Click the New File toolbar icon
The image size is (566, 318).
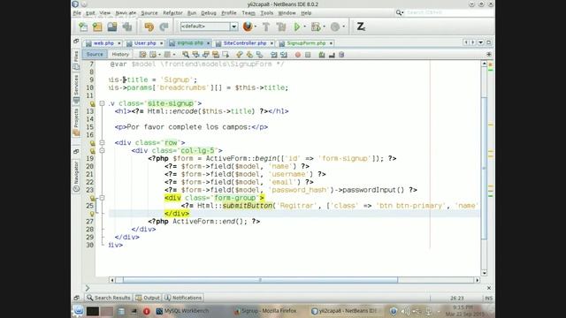point(83,26)
